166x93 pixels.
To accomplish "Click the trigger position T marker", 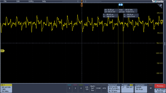I will pyautogui.click(x=82, y=5).
